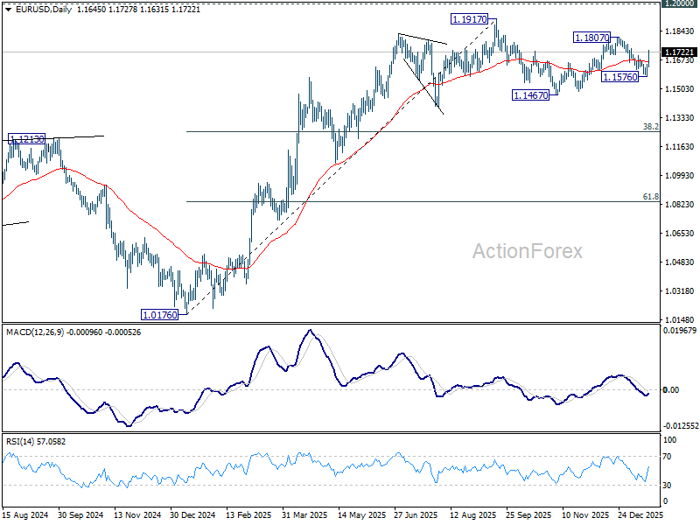Click the 1.01760 low price label
700x525 pixels.
[x=159, y=315]
